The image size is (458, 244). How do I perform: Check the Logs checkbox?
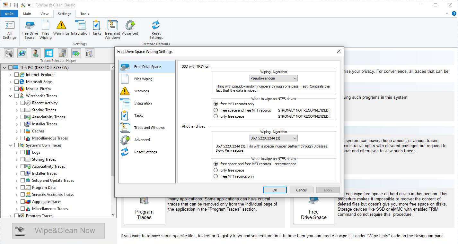pyautogui.click(x=22, y=152)
